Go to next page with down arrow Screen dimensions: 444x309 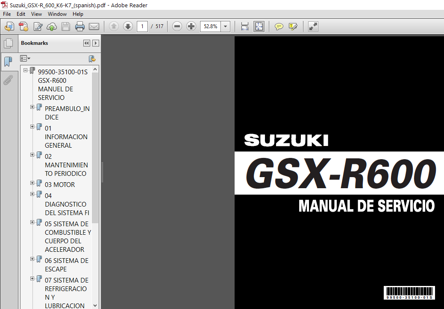[x=128, y=26]
